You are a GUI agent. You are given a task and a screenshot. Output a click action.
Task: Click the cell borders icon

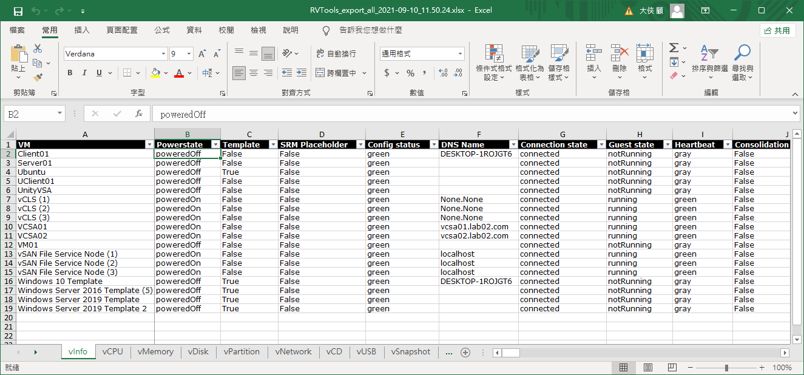tap(127, 73)
